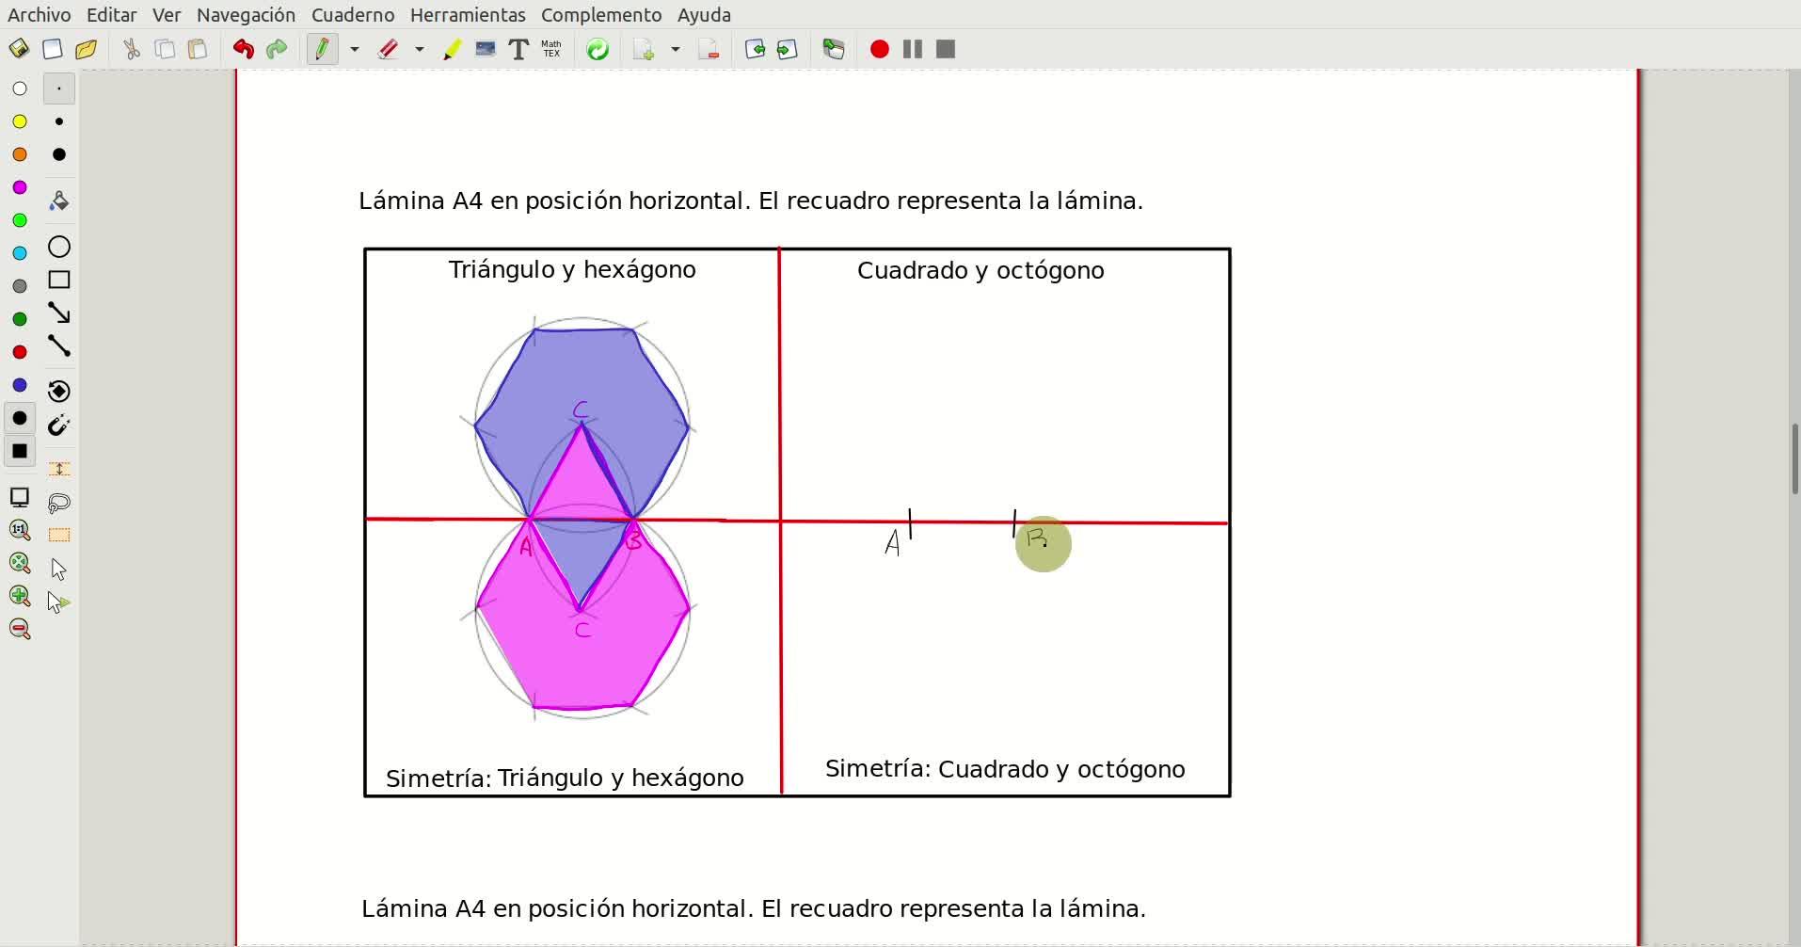The width and height of the screenshot is (1801, 947).
Task: Expand the new page dropdown arrow
Action: point(676,50)
